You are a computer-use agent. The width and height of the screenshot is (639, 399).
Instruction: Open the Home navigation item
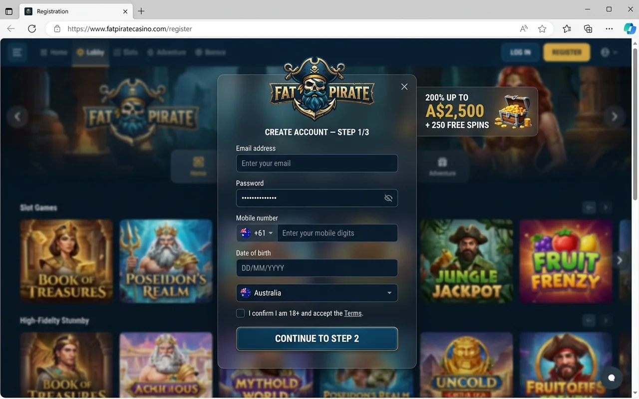(53, 52)
